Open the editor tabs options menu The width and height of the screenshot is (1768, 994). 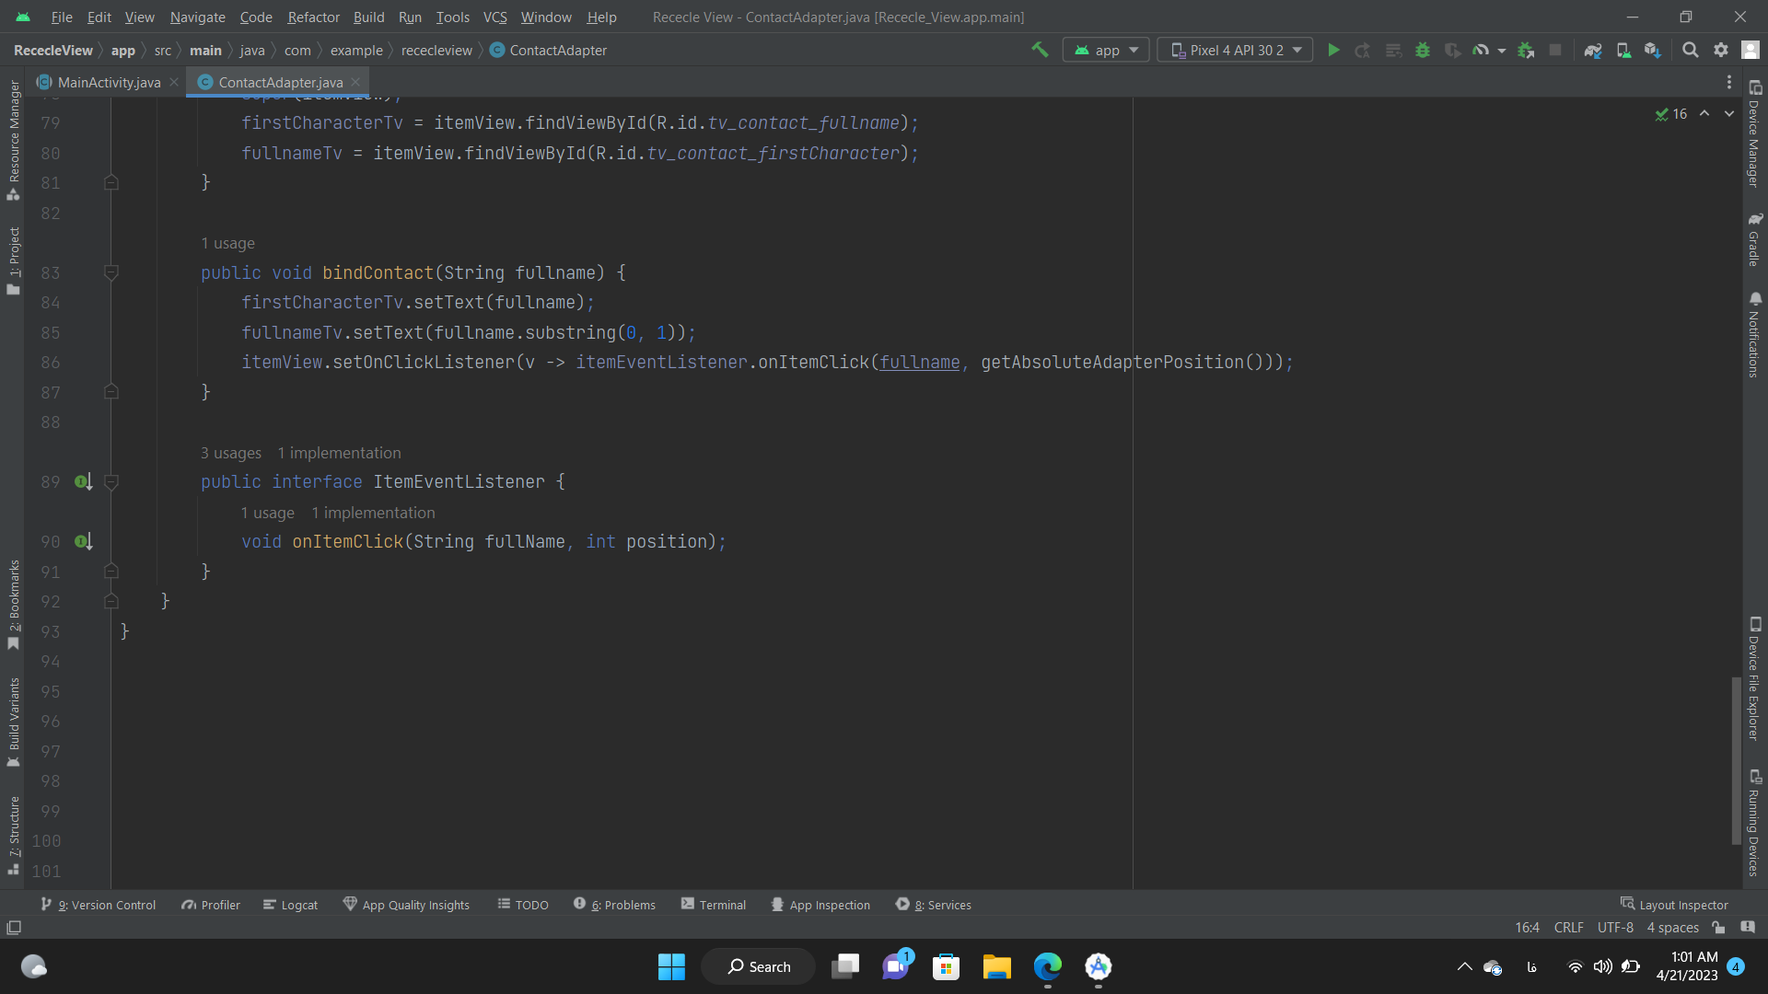click(1728, 82)
